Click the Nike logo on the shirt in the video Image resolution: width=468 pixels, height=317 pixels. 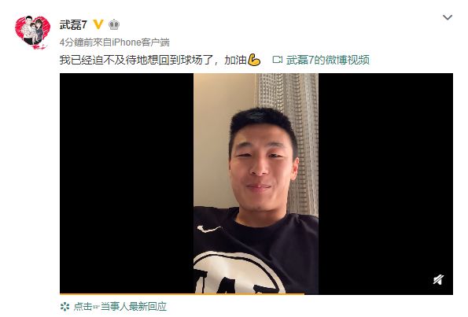tap(208, 229)
